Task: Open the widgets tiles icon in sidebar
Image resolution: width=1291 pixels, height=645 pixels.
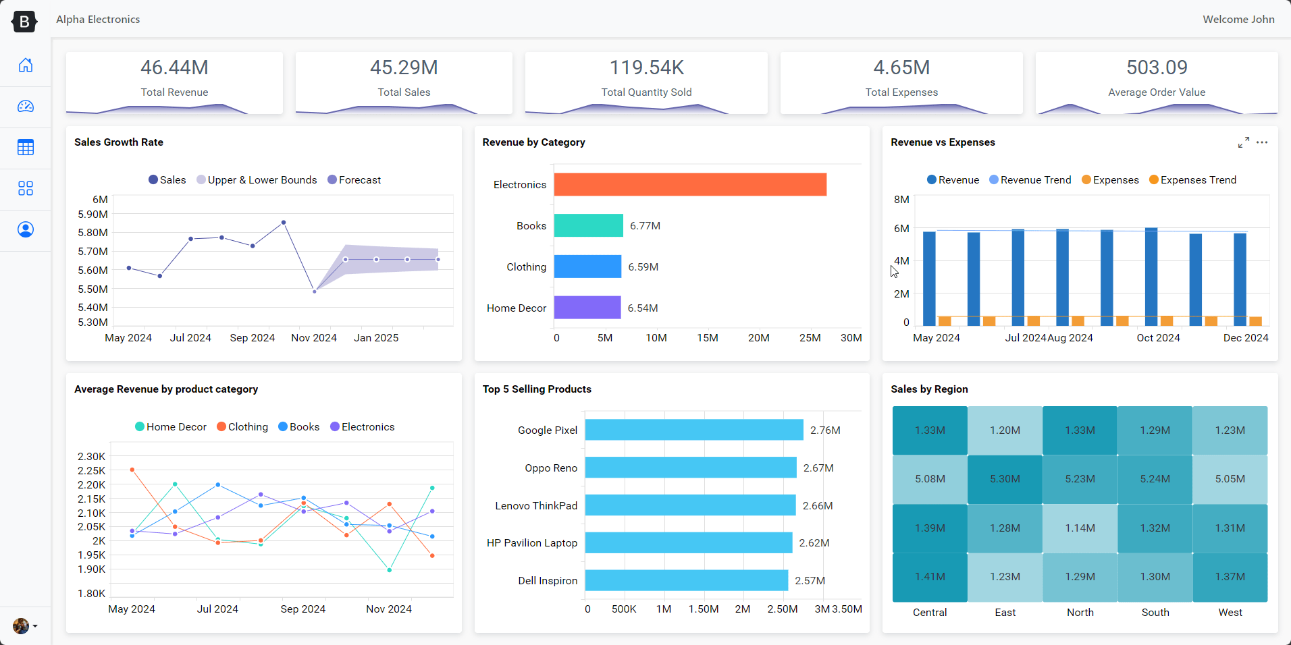Action: click(x=26, y=189)
